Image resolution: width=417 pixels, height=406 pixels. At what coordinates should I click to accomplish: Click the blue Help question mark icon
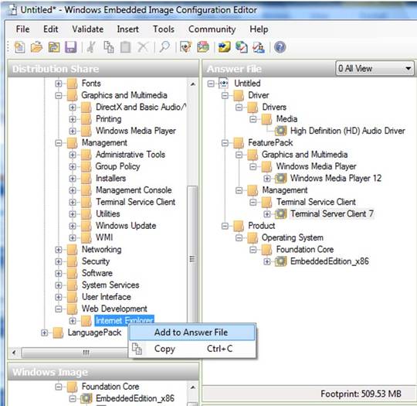(280, 47)
